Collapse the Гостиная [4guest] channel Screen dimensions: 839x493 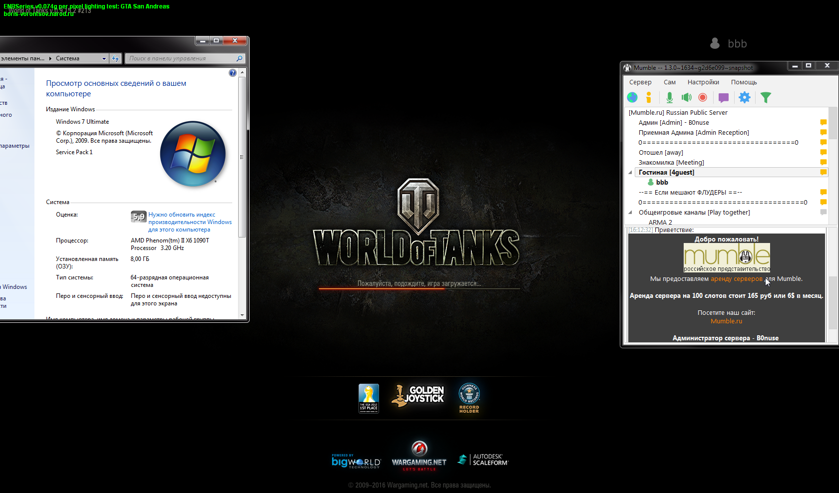click(630, 173)
